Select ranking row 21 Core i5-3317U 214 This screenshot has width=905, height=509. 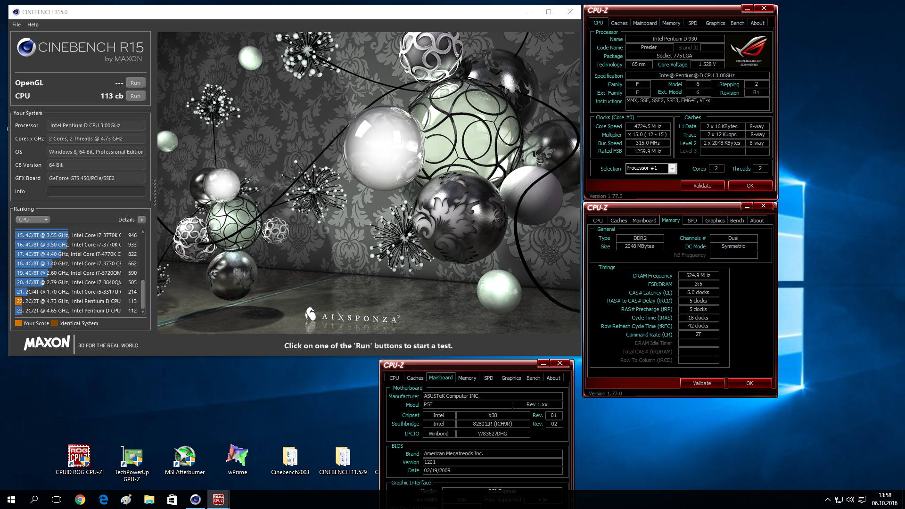(x=77, y=292)
